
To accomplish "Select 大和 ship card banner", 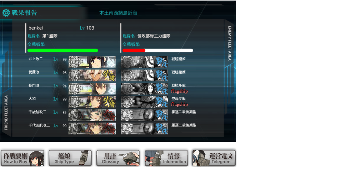I will (x=92, y=102).
